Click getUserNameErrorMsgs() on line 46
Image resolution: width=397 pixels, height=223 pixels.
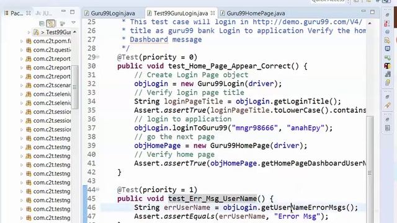point(308,208)
